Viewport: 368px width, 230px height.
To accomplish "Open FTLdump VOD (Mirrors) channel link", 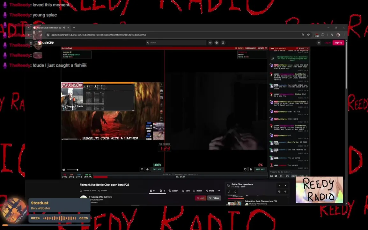I will click(x=101, y=197).
